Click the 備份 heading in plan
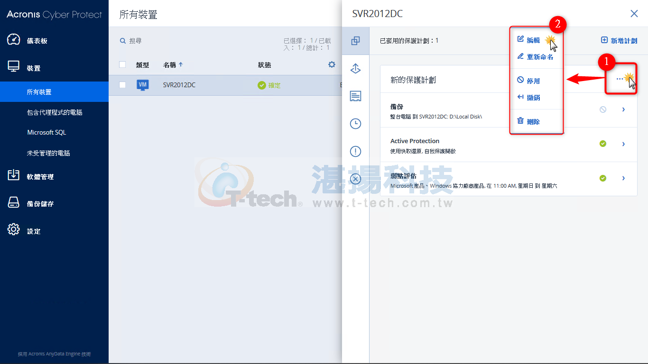The height and width of the screenshot is (364, 648). coord(397,107)
